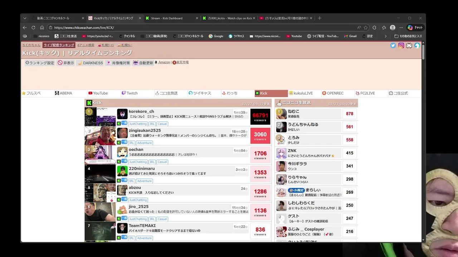
Task: Open the browser extensions icon
Action: [x=374, y=27]
